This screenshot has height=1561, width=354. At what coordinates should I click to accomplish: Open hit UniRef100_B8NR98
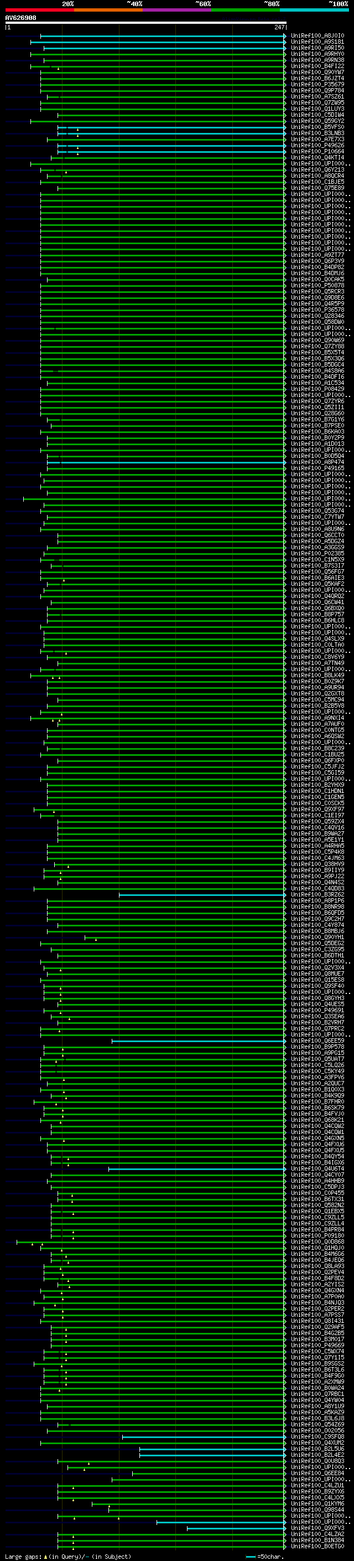coord(317,906)
